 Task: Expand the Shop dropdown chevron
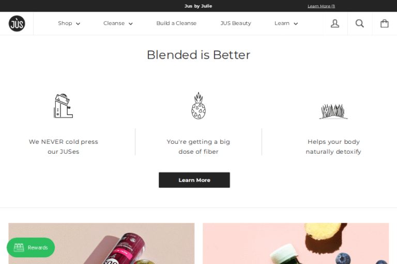[x=78, y=24]
